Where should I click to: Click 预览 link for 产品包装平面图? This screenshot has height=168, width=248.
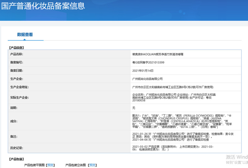50,165
